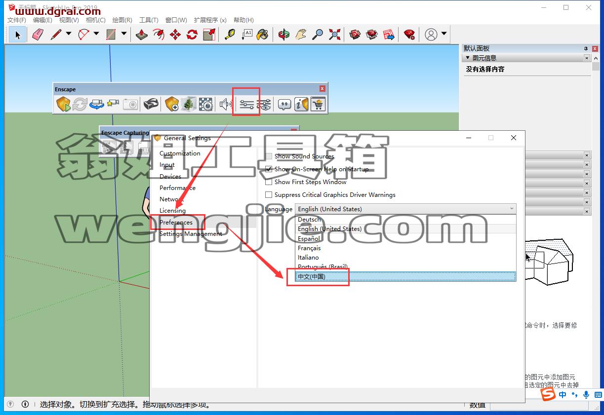Viewport: 604px width, 415px height.
Task: Select the arrow Select tool
Action: click(18, 35)
